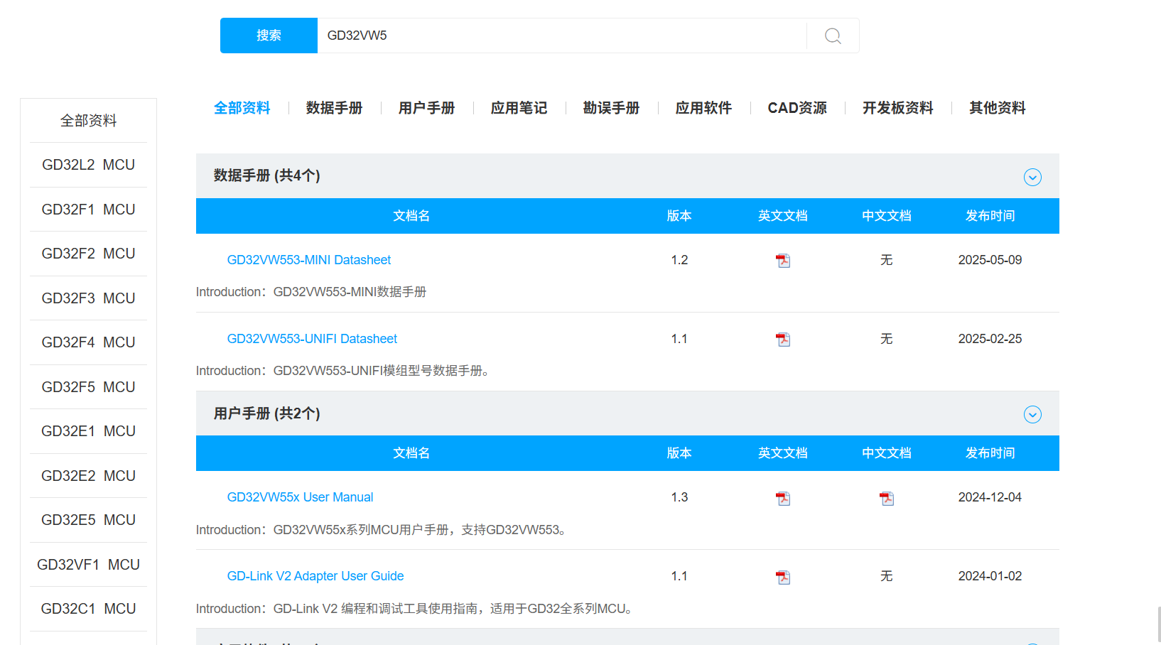Choose GD32VF1 MCU from the sidebar
The height and width of the screenshot is (645, 1161).
(88, 565)
